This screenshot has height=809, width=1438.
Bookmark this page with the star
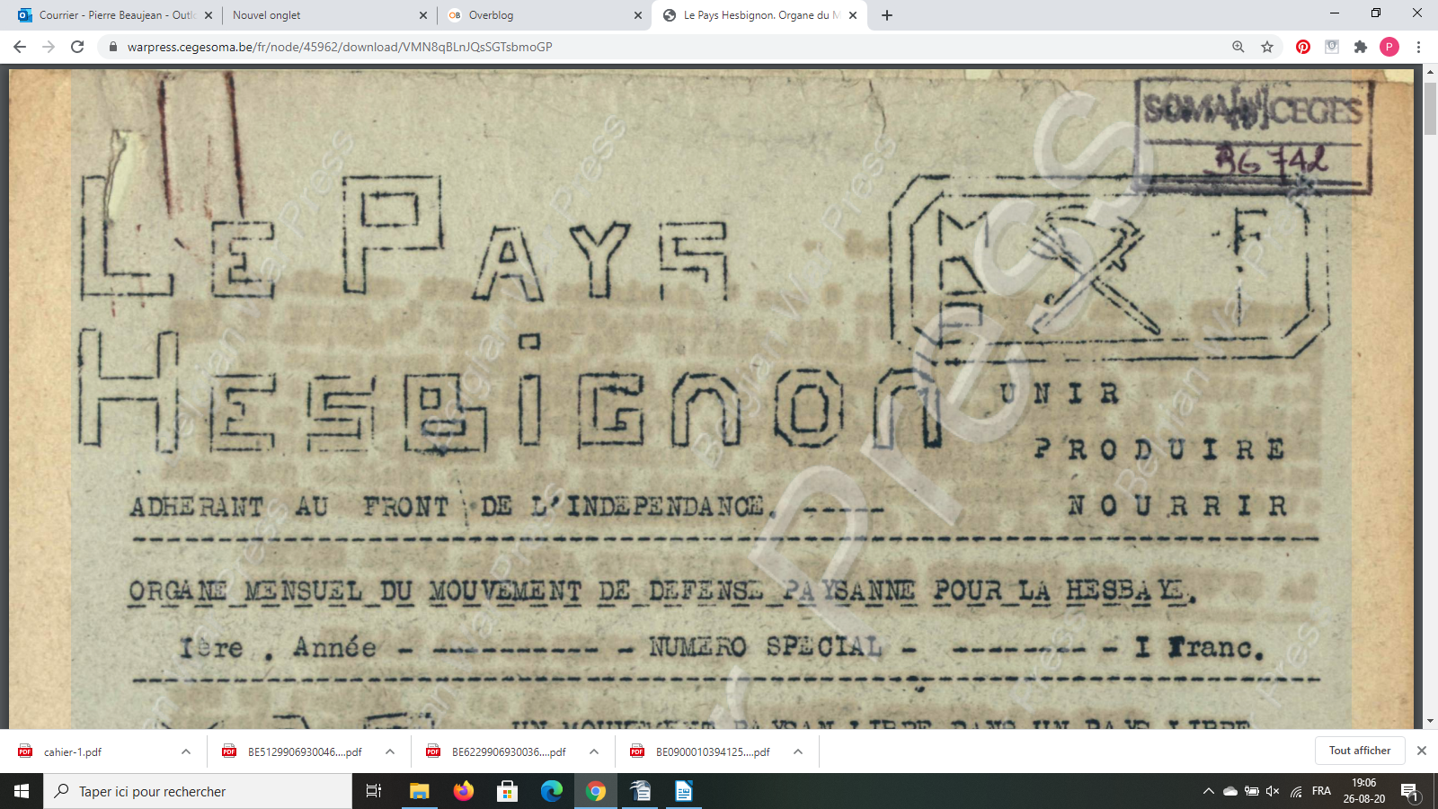[1267, 47]
